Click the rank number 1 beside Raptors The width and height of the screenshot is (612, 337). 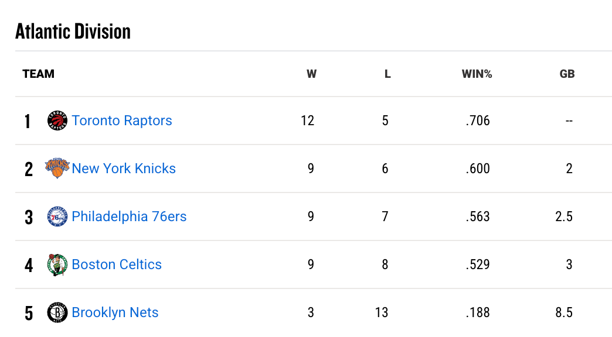(28, 121)
